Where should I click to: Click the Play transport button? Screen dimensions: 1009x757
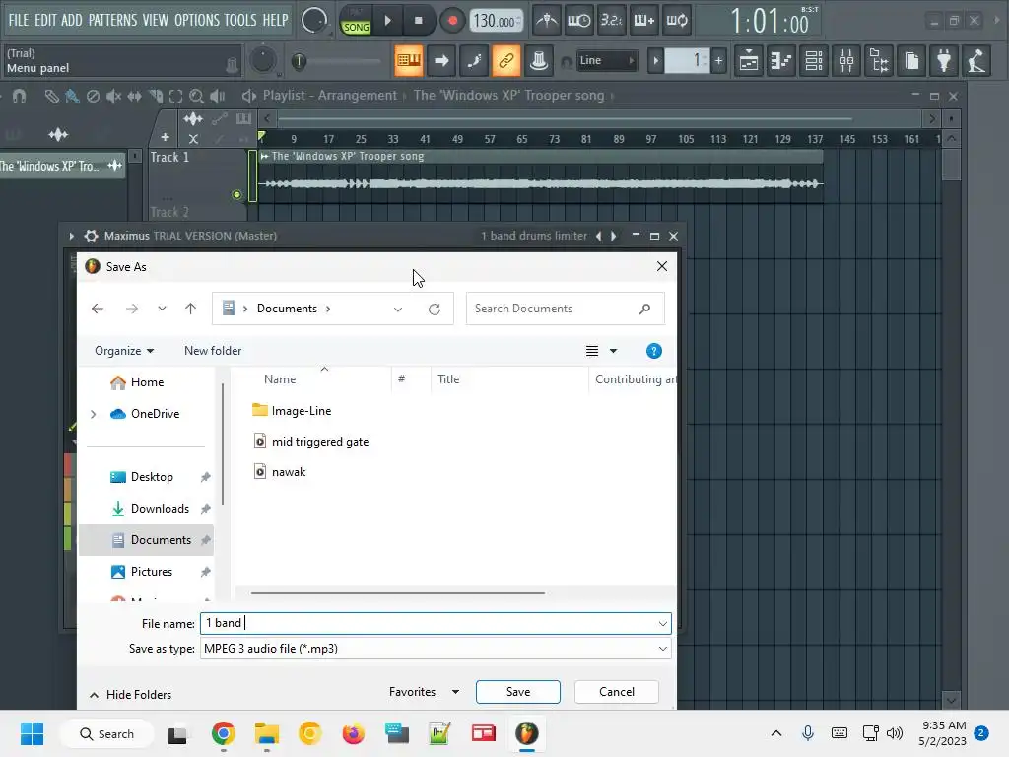pyautogui.click(x=388, y=21)
